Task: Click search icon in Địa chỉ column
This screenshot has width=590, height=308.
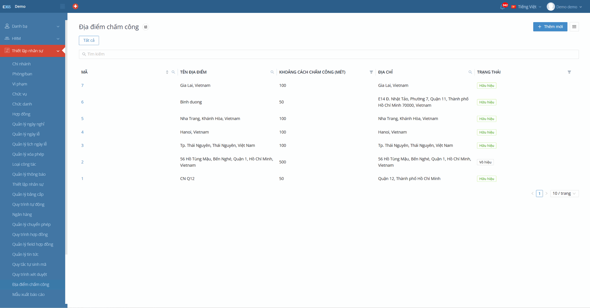Action: pyautogui.click(x=470, y=72)
